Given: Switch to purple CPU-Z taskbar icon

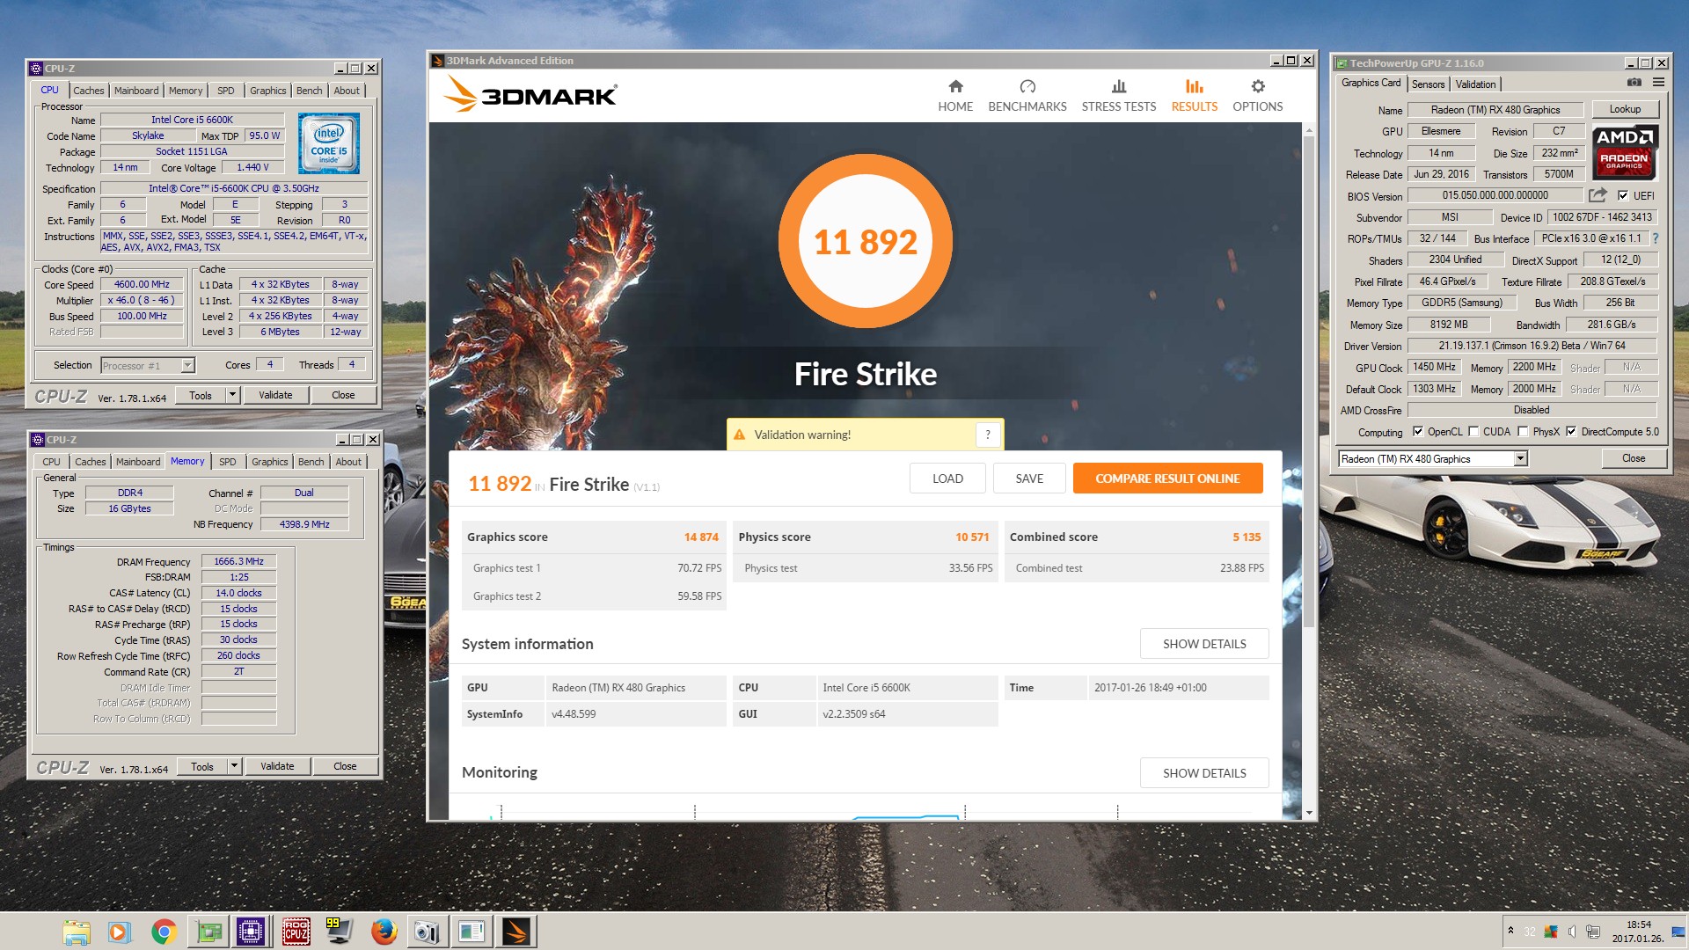Looking at the screenshot, I should (x=251, y=932).
